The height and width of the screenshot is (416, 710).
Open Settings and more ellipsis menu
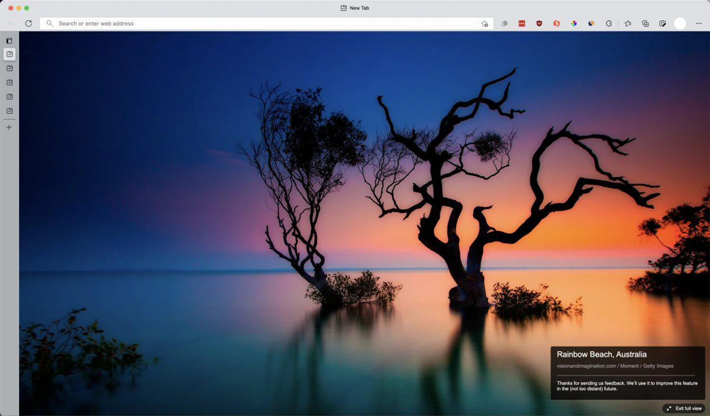(x=699, y=23)
